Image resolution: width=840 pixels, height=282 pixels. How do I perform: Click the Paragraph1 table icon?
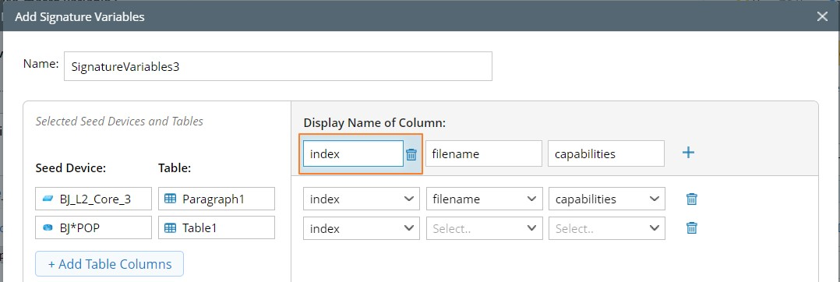(x=170, y=199)
